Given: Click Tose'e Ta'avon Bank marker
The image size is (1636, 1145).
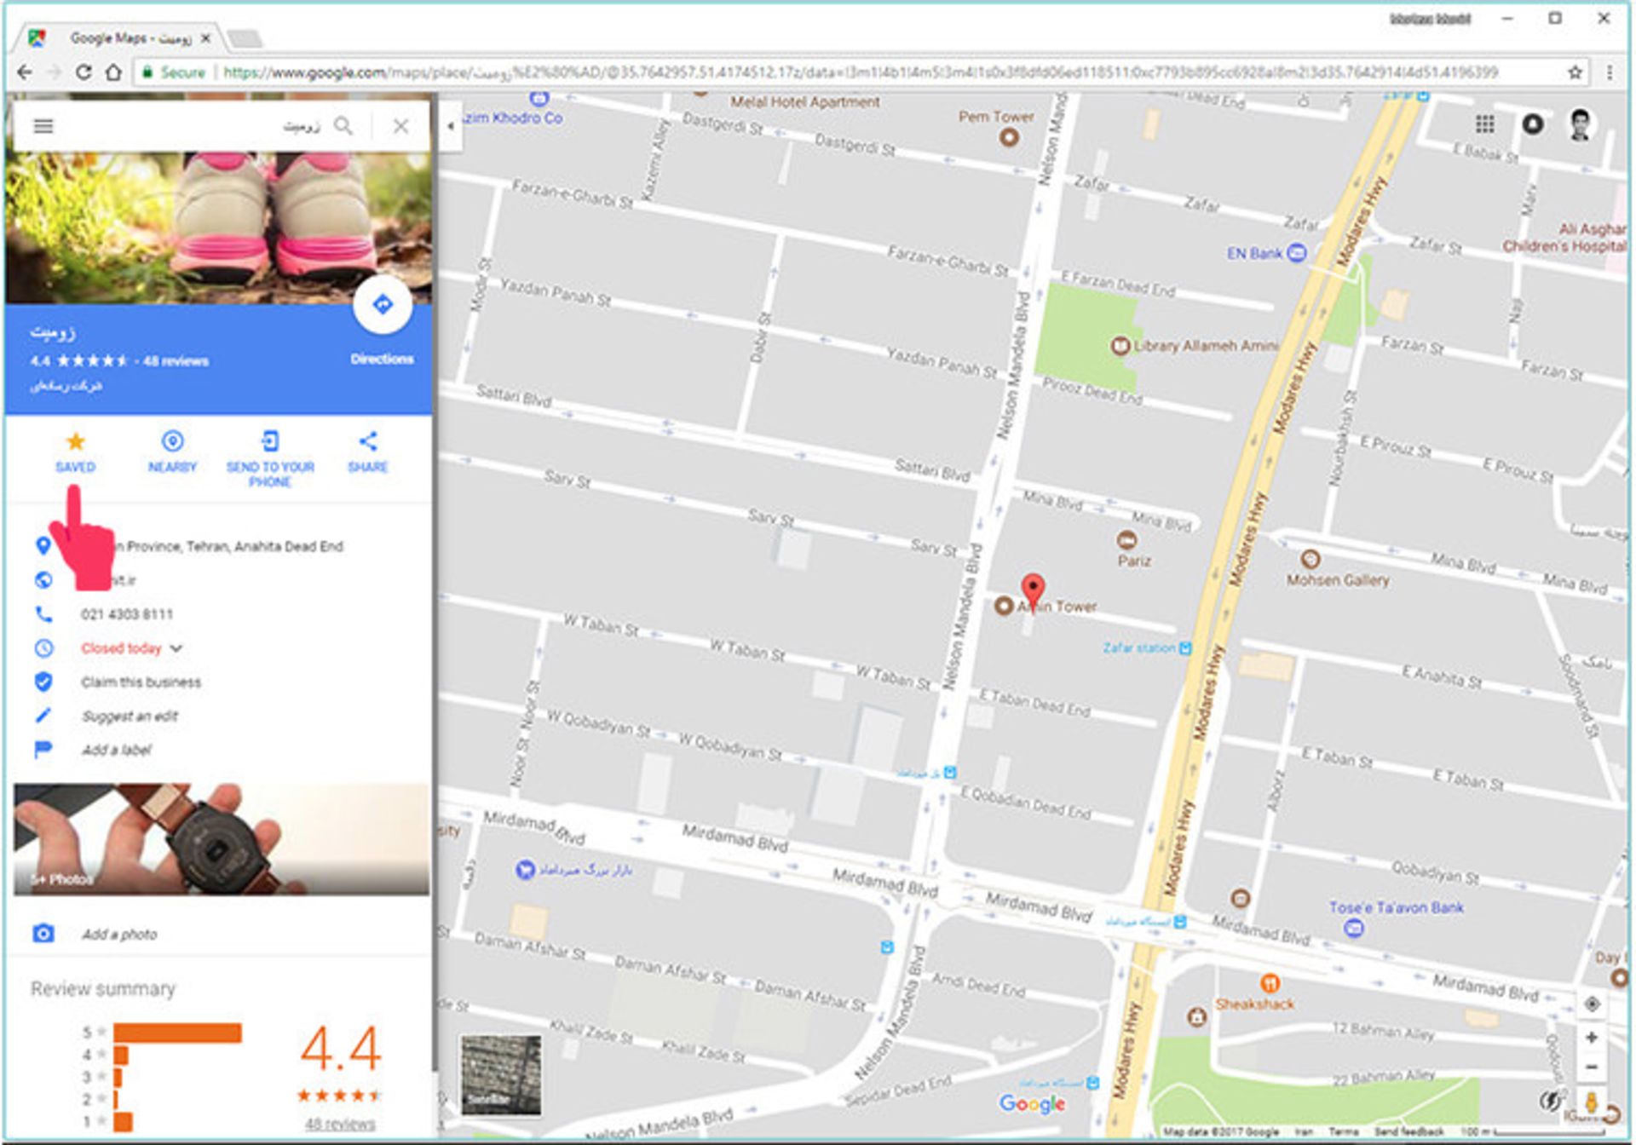Looking at the screenshot, I should click(1354, 928).
